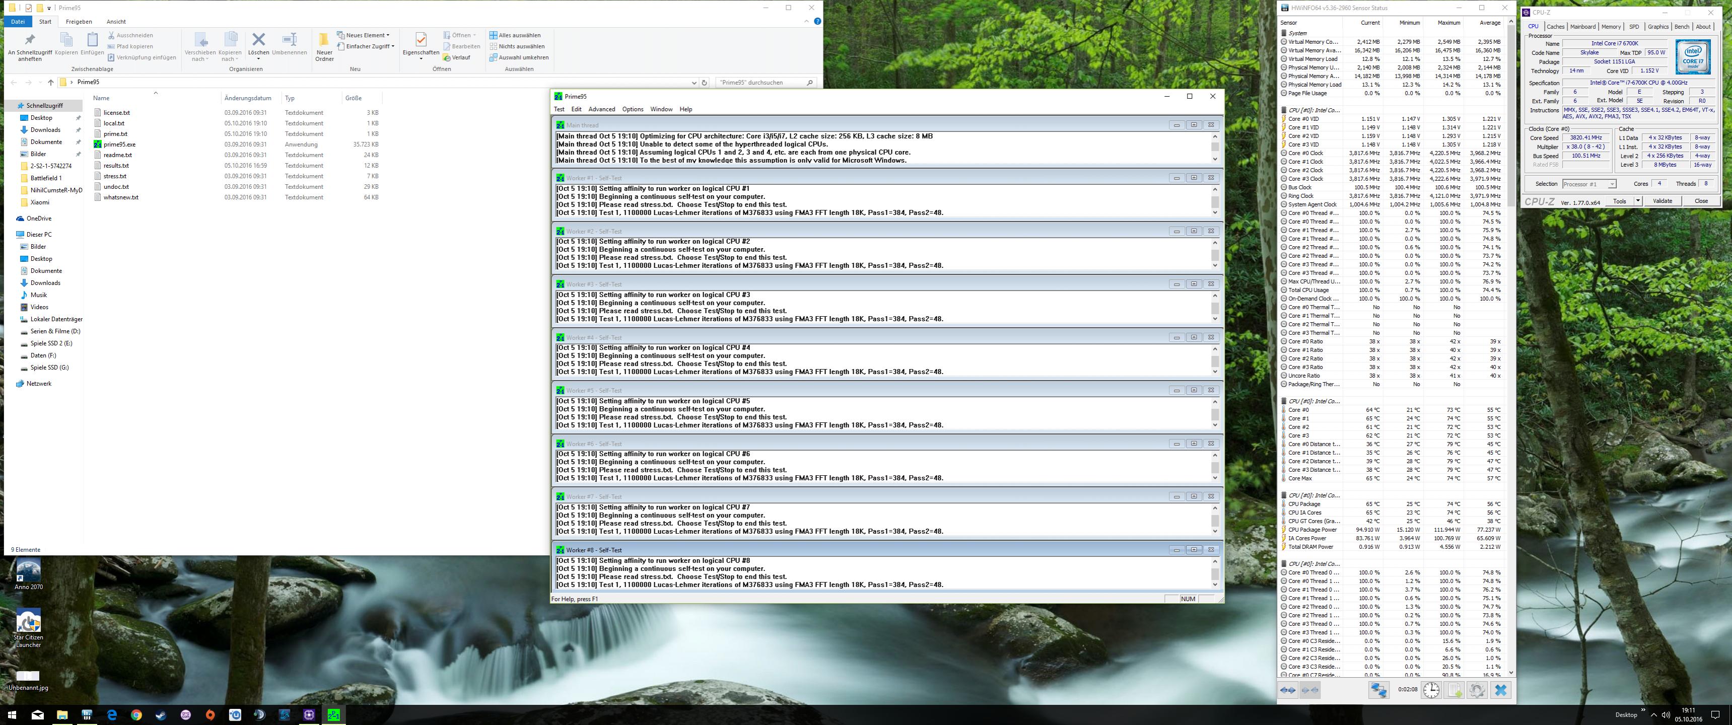Image resolution: width=1732 pixels, height=725 pixels.
Task: Reset HWiNFO elapsed time clock icon
Action: pos(1431,690)
